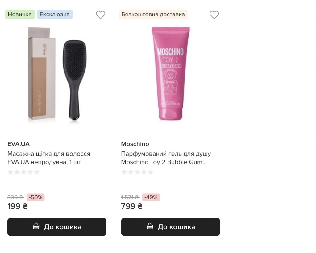Add the 199 ₴ hairbrush До кошика
This screenshot has height=253, width=316.
(x=57, y=227)
